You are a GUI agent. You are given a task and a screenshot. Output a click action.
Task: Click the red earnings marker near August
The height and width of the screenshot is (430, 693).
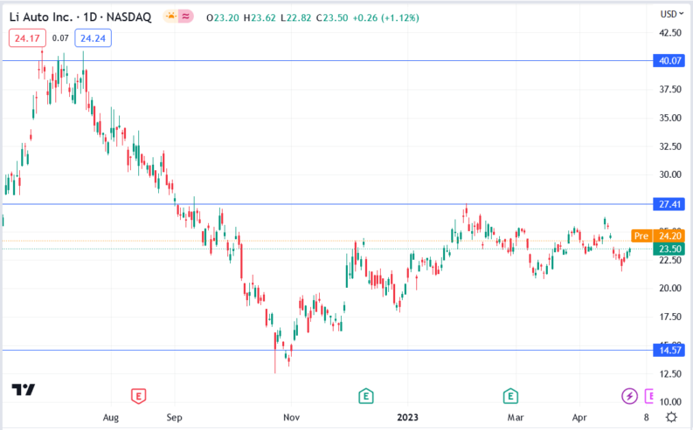(138, 396)
